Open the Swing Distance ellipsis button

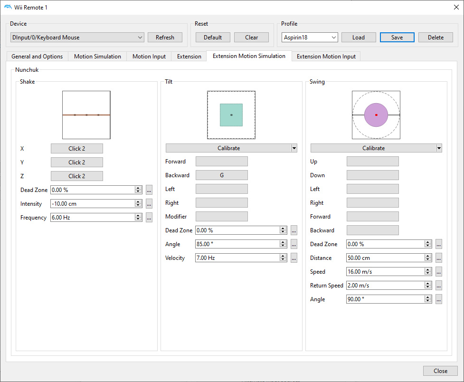pos(438,258)
